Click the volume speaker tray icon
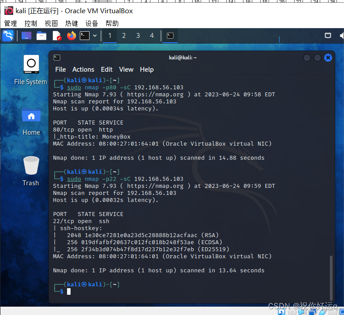The width and height of the screenshot is (344, 315). point(342,36)
